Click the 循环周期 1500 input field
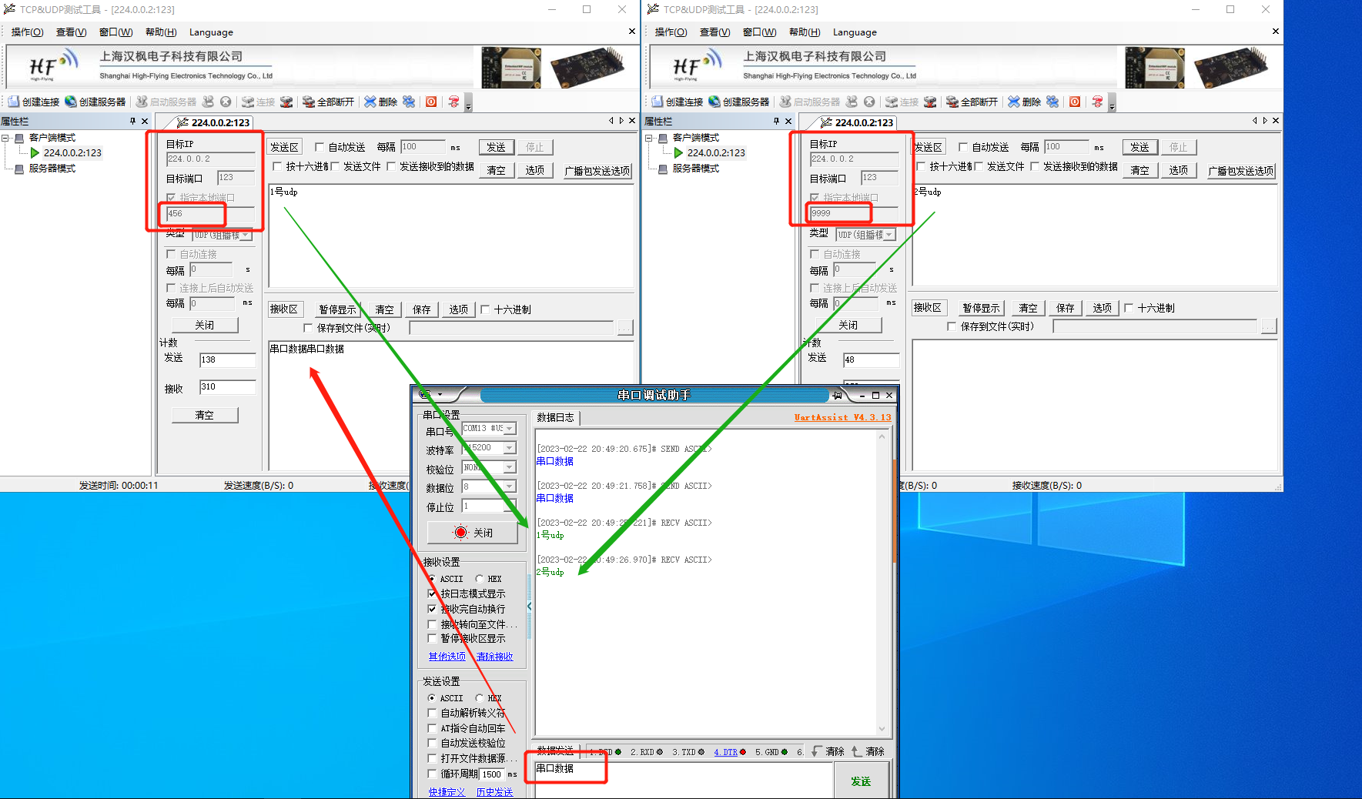1362x799 pixels. pos(492,774)
